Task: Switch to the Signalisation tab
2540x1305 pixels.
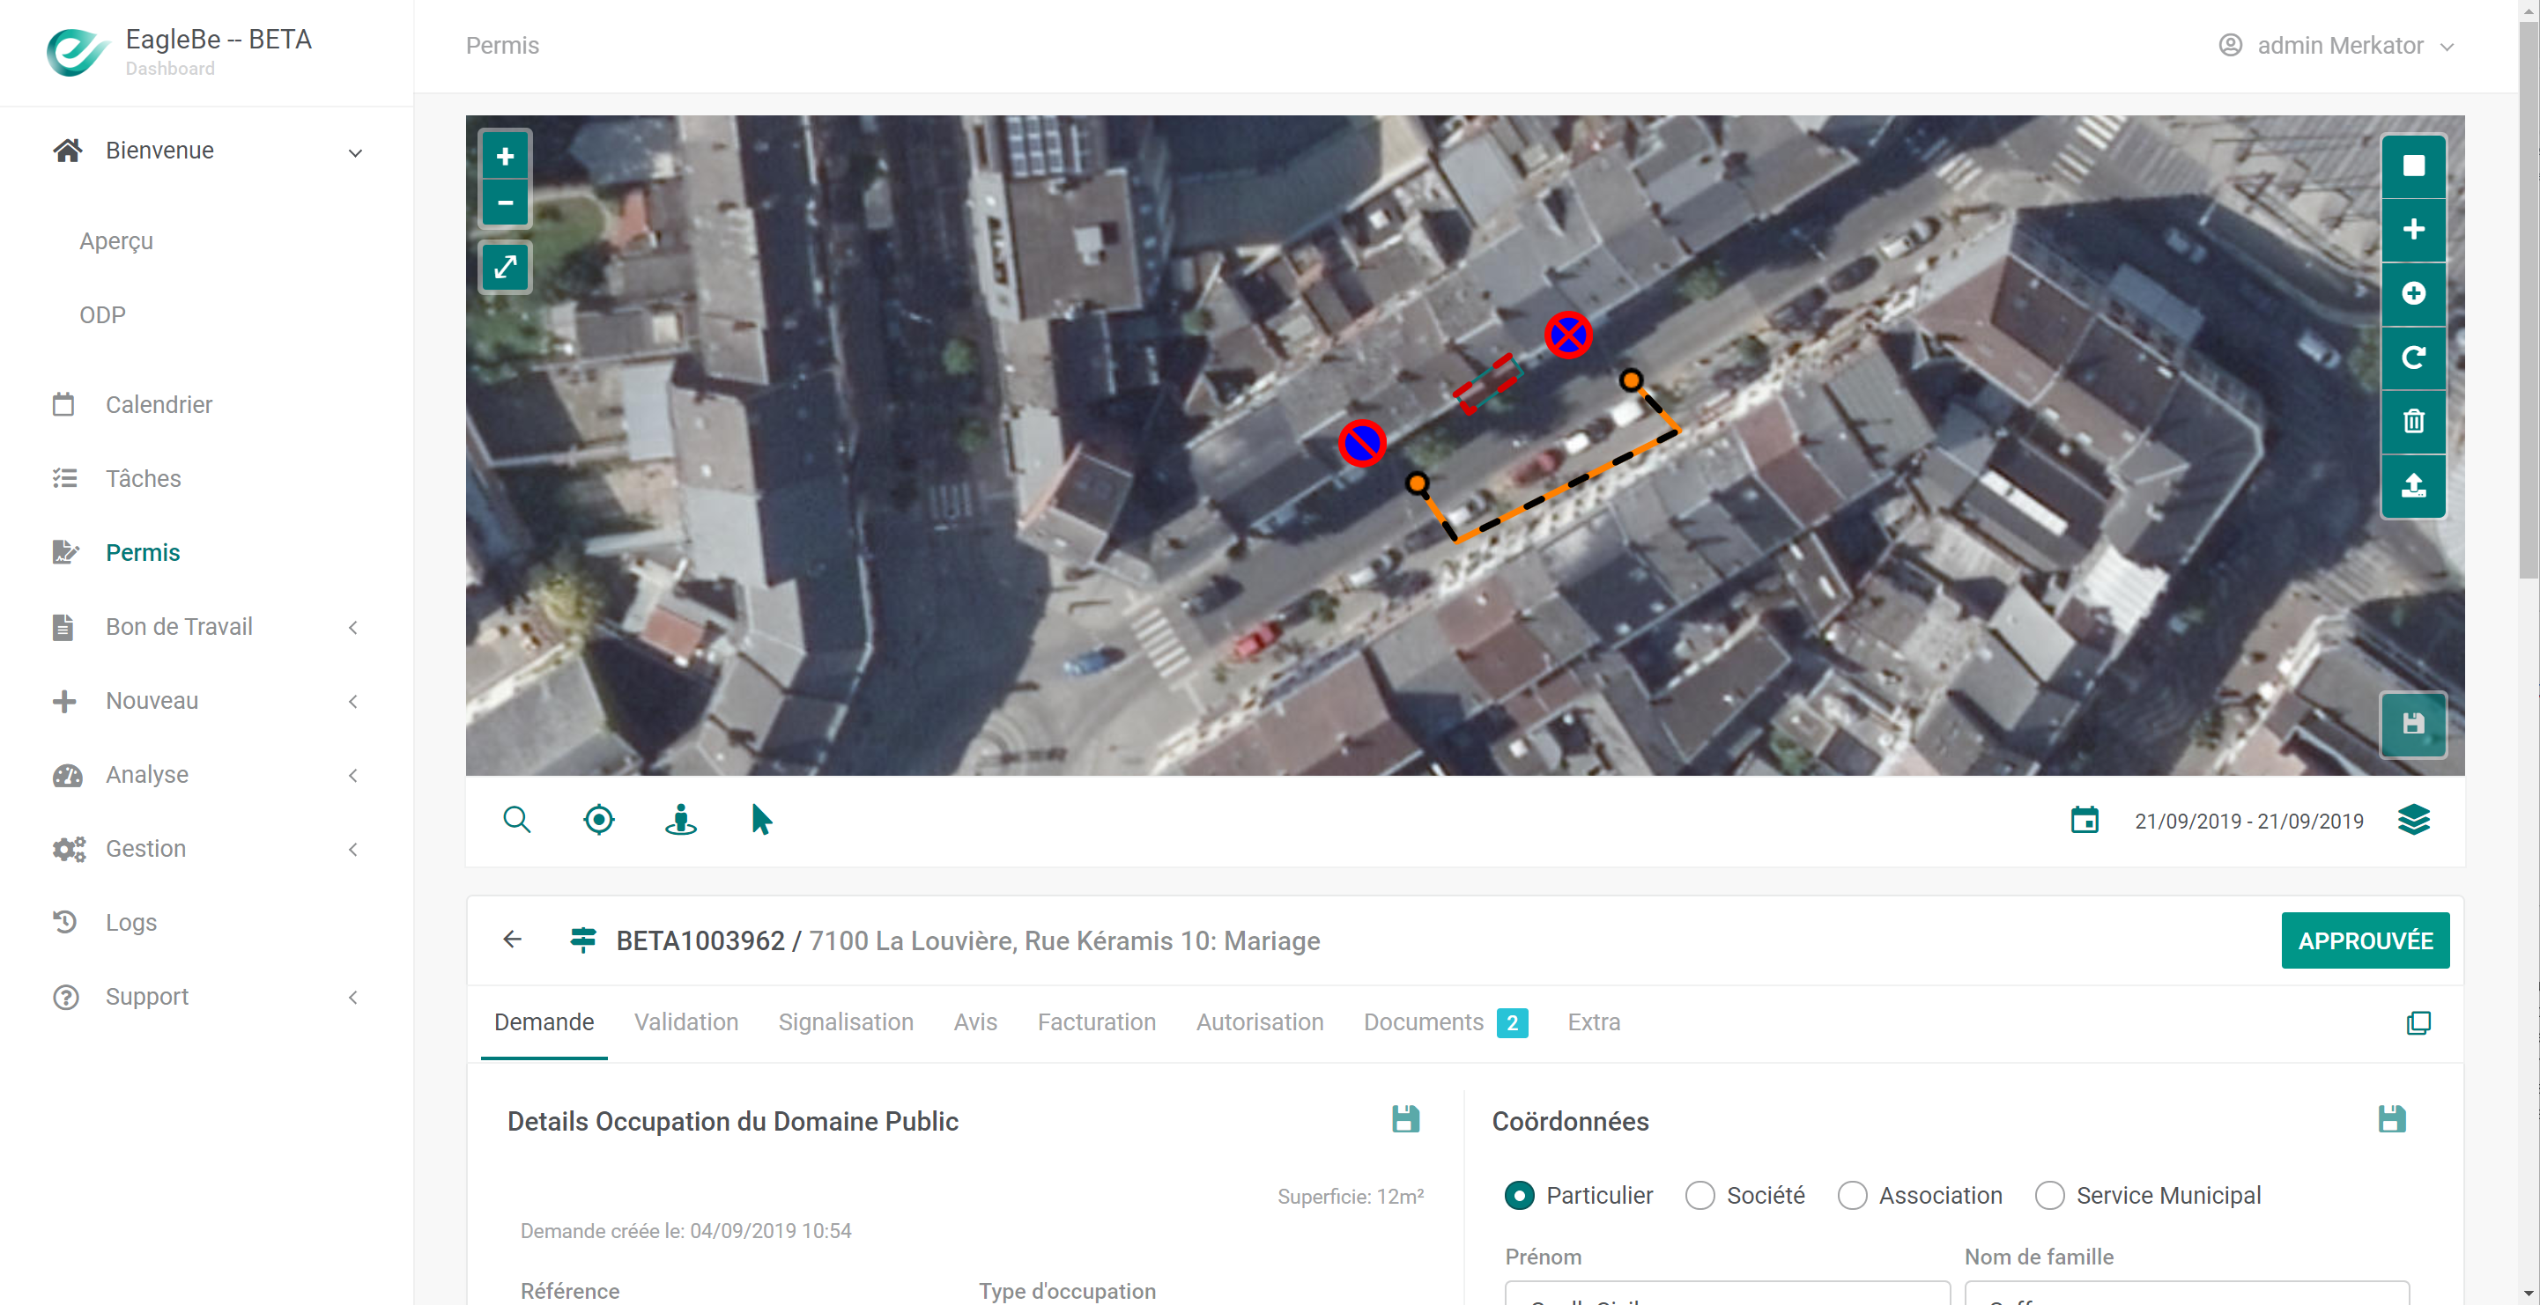Action: [x=846, y=1022]
